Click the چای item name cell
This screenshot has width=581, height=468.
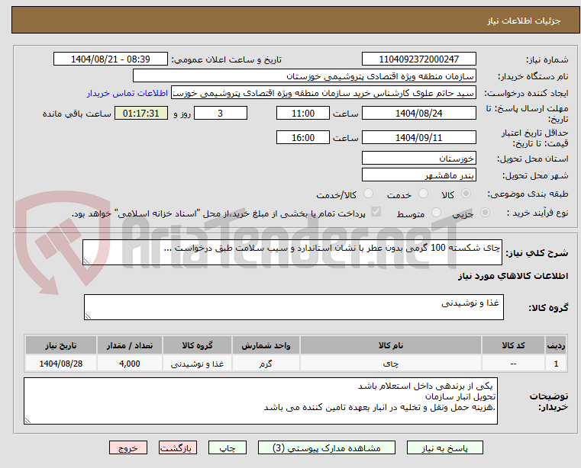pos(391,364)
